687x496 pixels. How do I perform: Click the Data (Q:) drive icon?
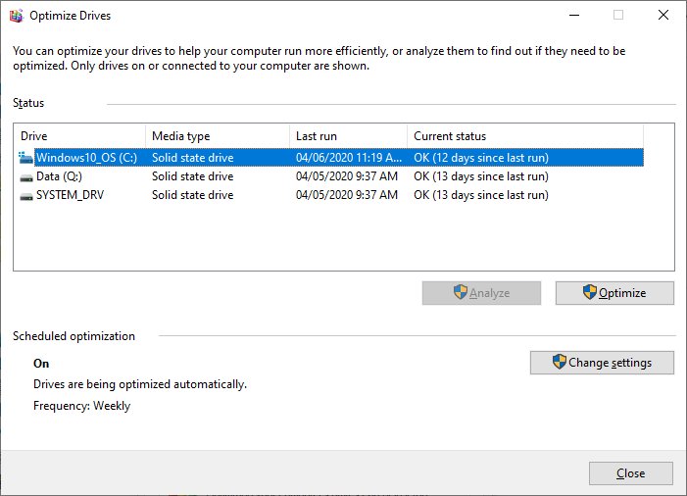[26, 176]
